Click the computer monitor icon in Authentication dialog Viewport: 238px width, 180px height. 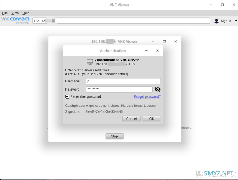(x=90, y=62)
